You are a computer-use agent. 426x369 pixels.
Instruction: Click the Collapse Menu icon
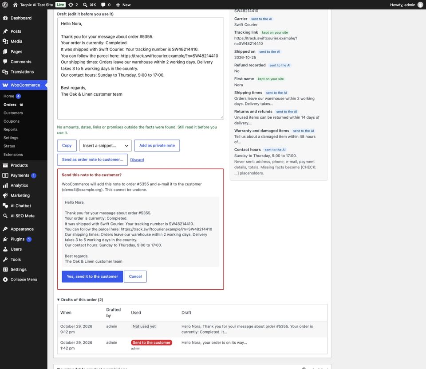click(x=5, y=279)
